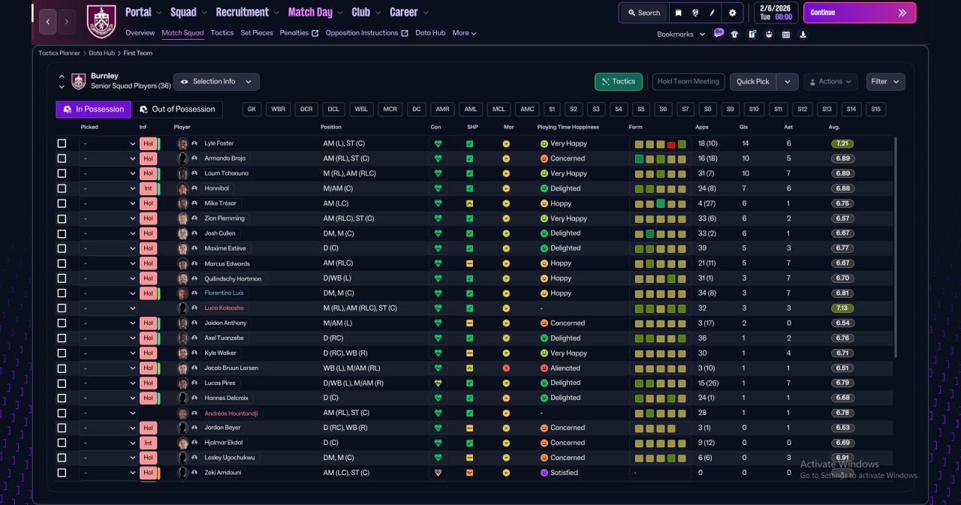Screen dimensions: 961x505
Task: Sort by the Avg. column header
Action: click(834, 127)
